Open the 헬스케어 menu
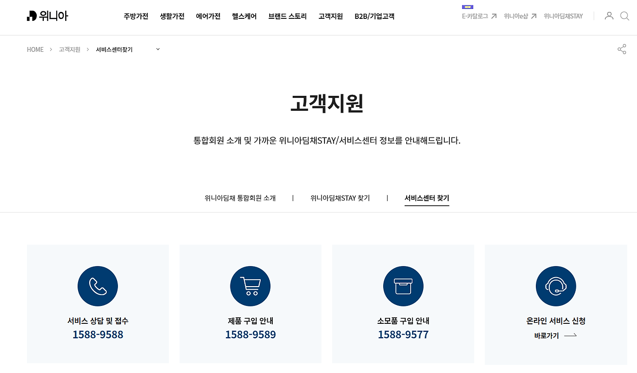 (x=244, y=16)
